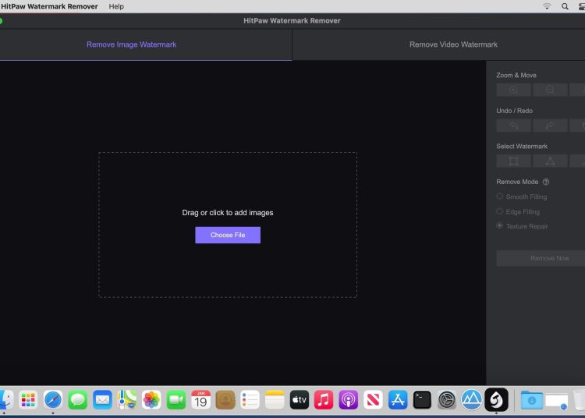Image resolution: width=585 pixels, height=418 pixels.
Task: Open the Help menu
Action: tap(116, 6)
